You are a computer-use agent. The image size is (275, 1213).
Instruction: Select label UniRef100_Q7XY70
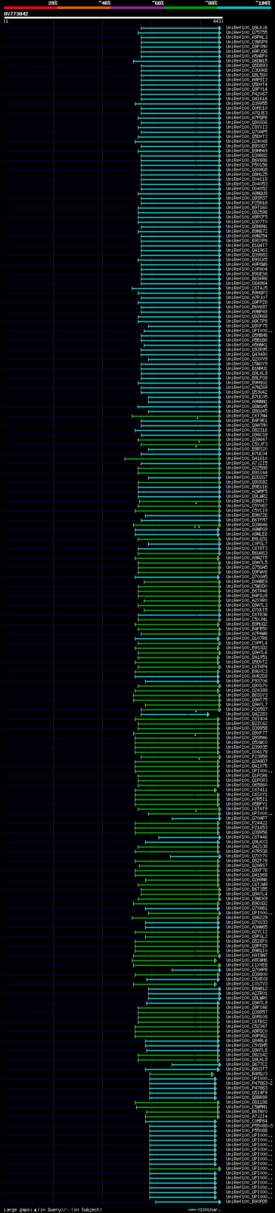247,856
